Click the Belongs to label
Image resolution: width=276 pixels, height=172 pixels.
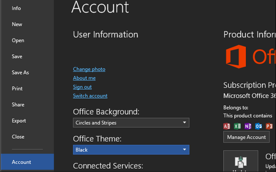[x=236, y=107]
